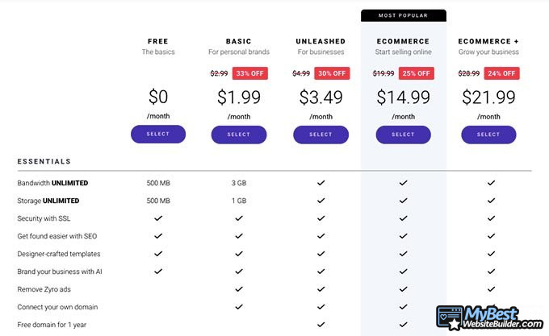Select the Ecommerce plan at $14.99
Screen dimensions: 549x336
[x=404, y=135]
